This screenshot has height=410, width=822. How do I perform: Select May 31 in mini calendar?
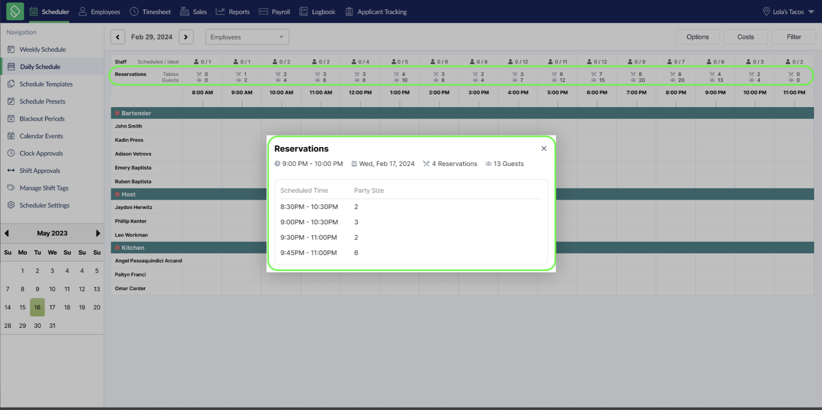pos(52,326)
